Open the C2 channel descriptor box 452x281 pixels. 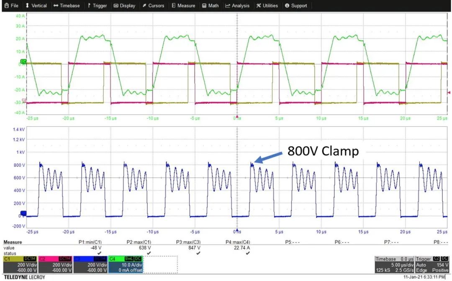pyautogui.click(x=55, y=265)
